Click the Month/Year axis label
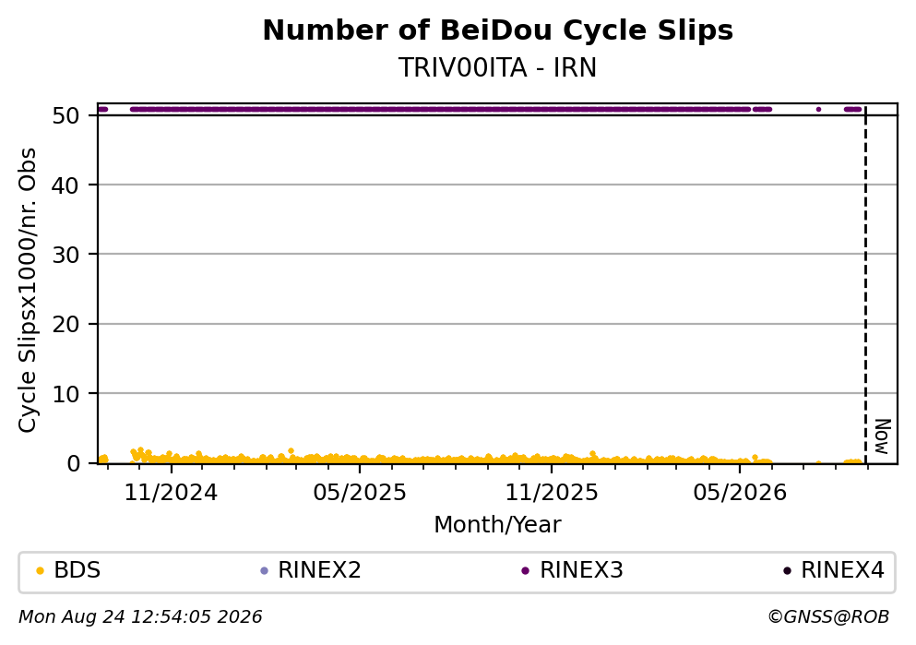This screenshot has width=916, height=645. [x=498, y=525]
